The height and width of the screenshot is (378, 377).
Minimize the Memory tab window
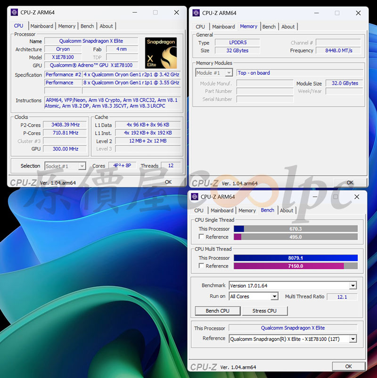(316, 13)
